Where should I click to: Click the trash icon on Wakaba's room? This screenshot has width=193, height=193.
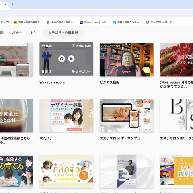tap(43, 72)
